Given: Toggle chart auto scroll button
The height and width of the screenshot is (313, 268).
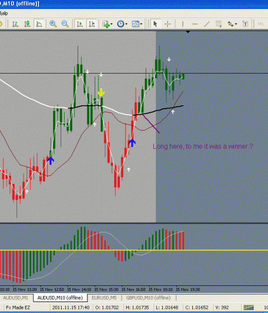Looking at the screenshot, I should [80, 24].
